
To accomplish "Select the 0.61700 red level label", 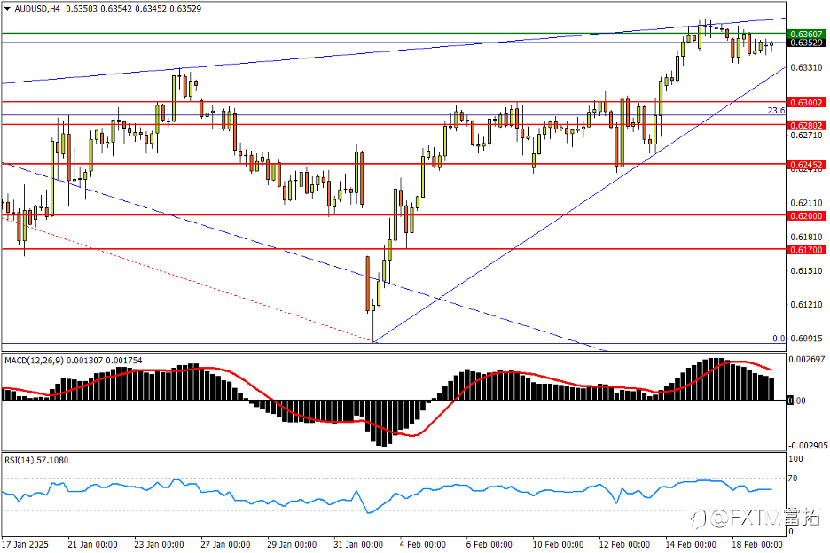I will [x=806, y=249].
